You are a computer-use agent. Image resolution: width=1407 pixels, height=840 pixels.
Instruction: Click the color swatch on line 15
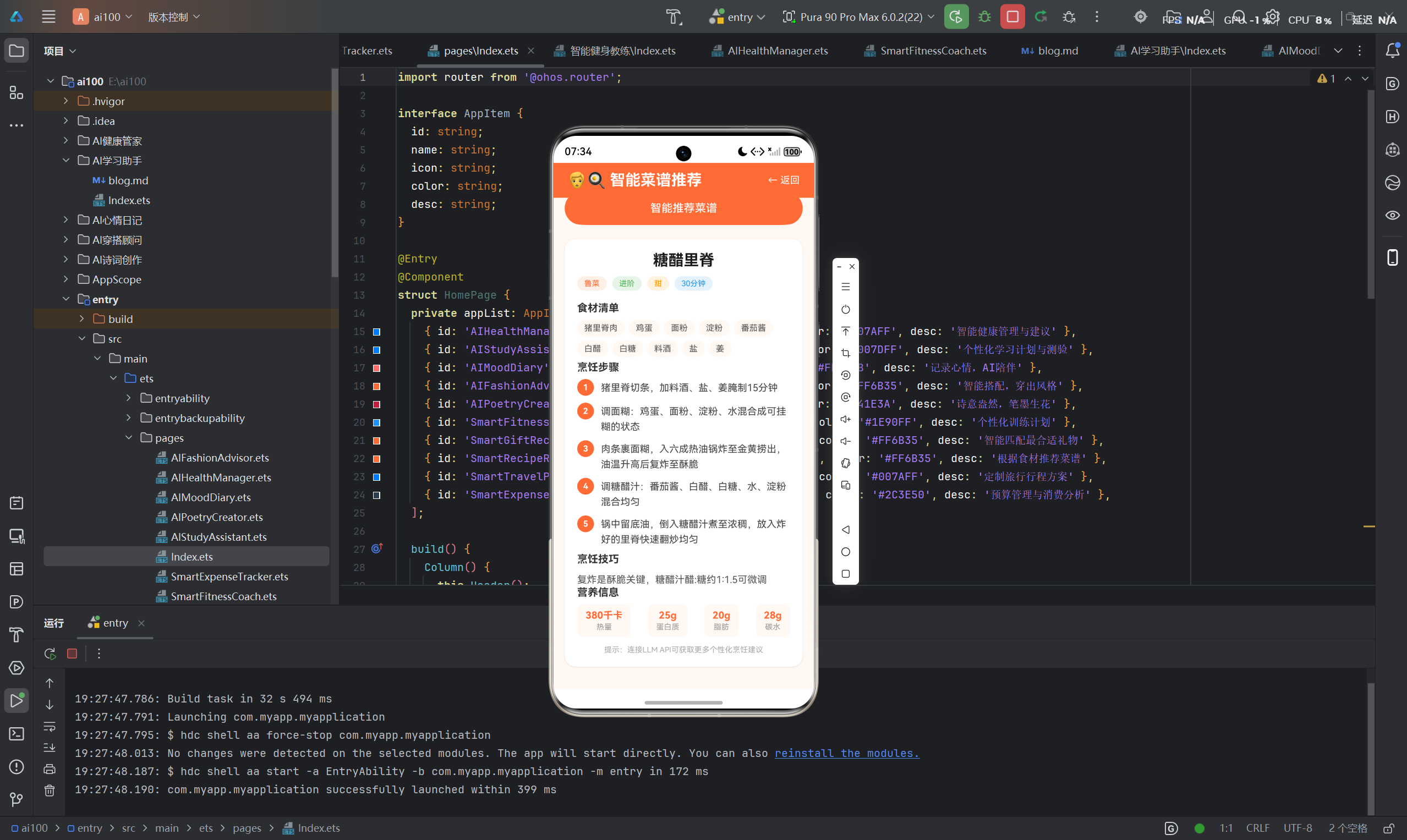(x=376, y=332)
